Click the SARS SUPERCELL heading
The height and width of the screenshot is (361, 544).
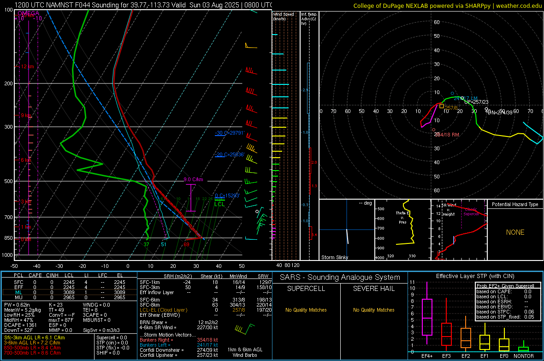click(x=306, y=289)
